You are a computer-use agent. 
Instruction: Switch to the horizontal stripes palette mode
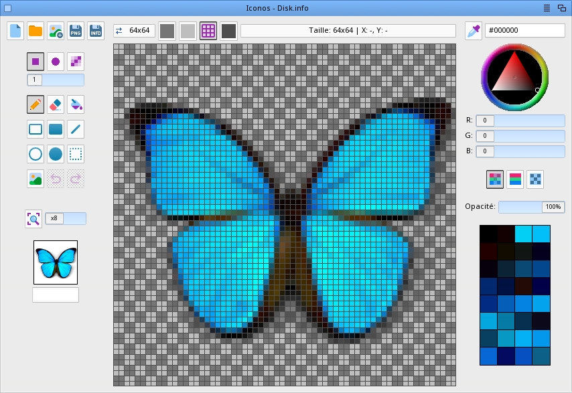pos(515,179)
